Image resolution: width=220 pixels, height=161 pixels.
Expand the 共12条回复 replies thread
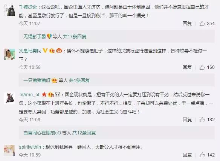(x=84, y=133)
